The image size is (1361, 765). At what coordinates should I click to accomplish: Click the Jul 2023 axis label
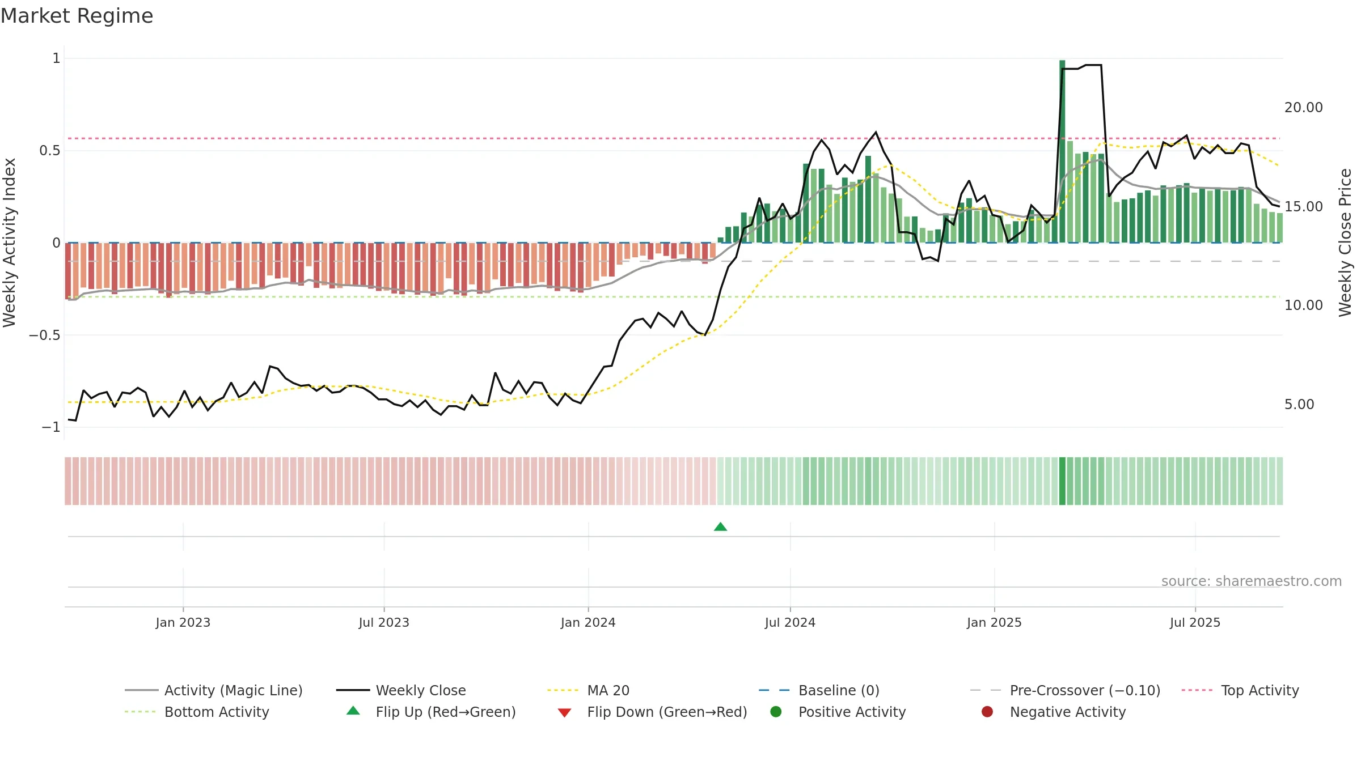(384, 622)
